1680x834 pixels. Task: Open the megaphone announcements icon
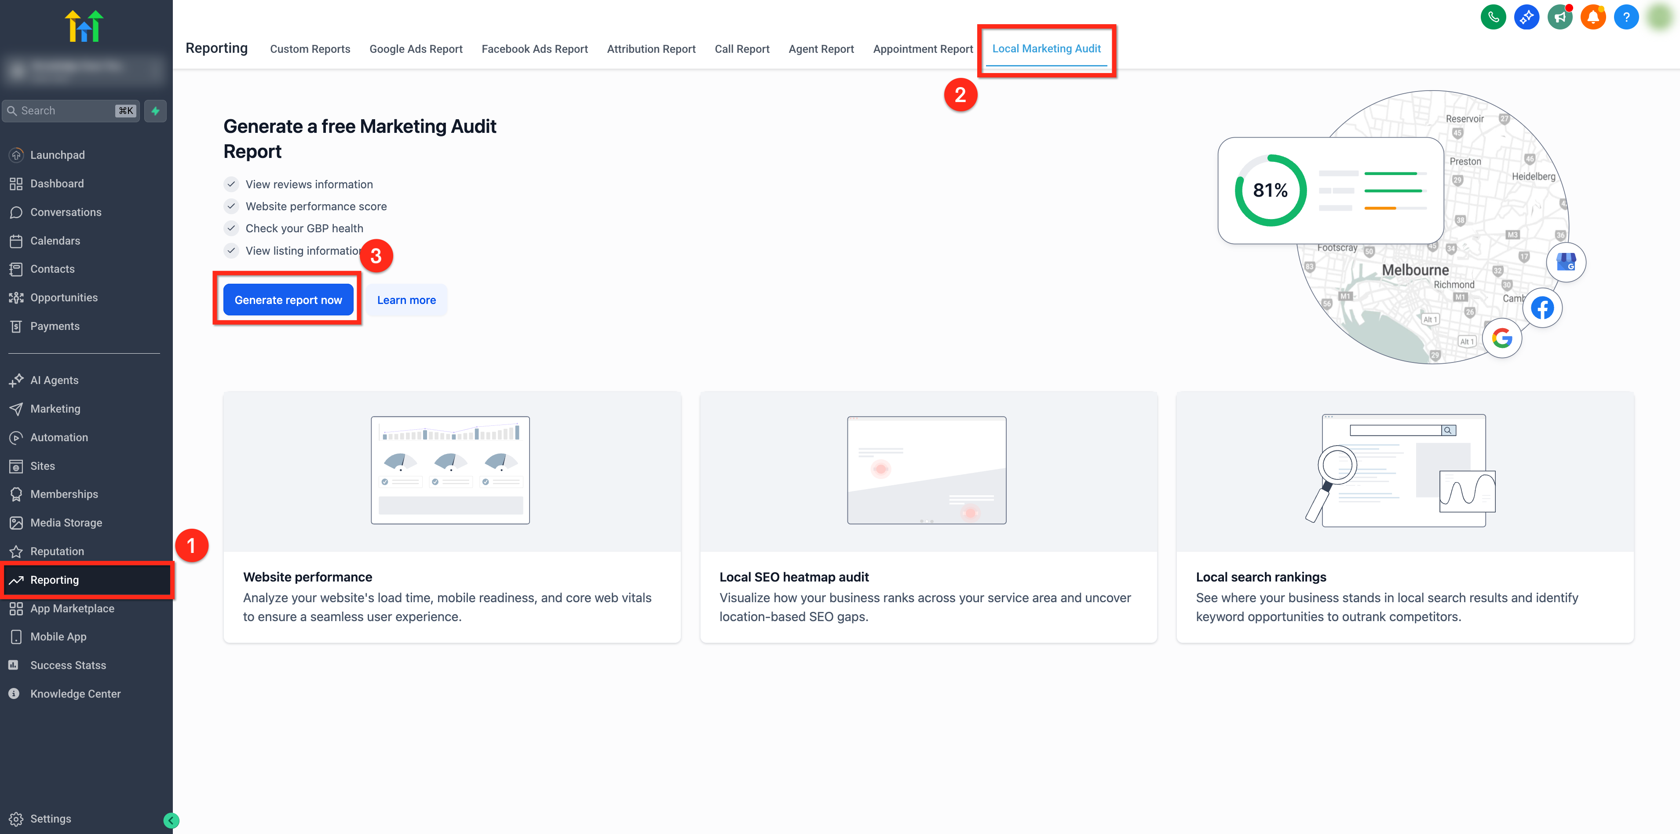pyautogui.click(x=1559, y=17)
